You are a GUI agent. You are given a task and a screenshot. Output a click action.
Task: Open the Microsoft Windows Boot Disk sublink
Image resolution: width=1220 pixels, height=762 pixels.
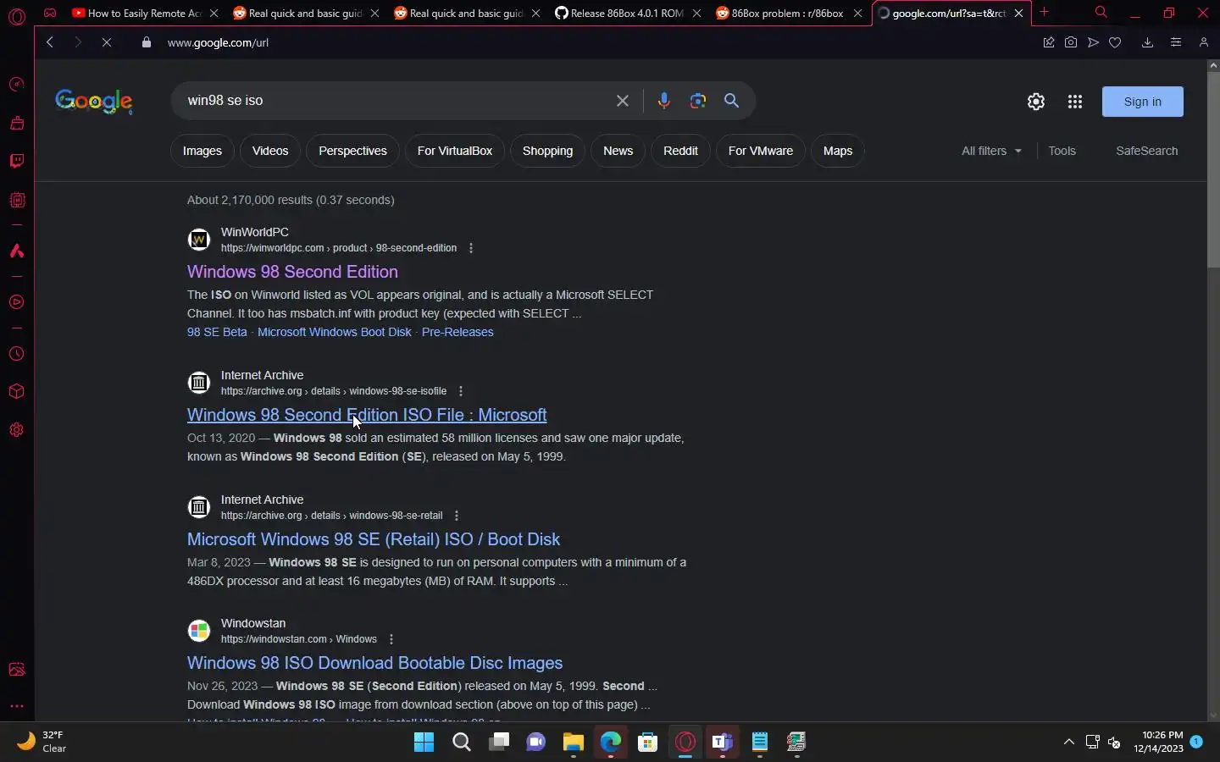[x=335, y=332]
